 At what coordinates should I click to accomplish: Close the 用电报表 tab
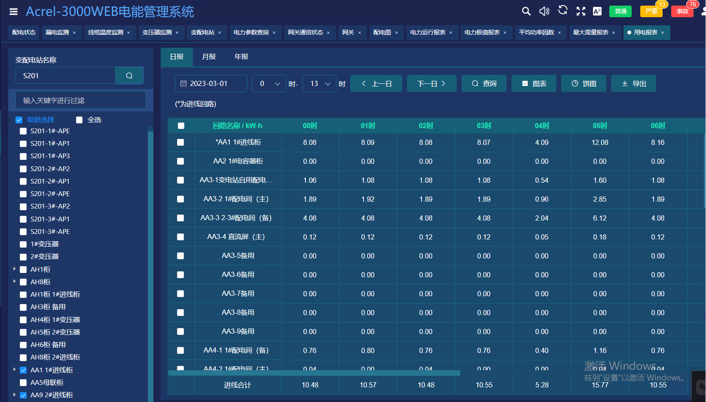tap(663, 33)
